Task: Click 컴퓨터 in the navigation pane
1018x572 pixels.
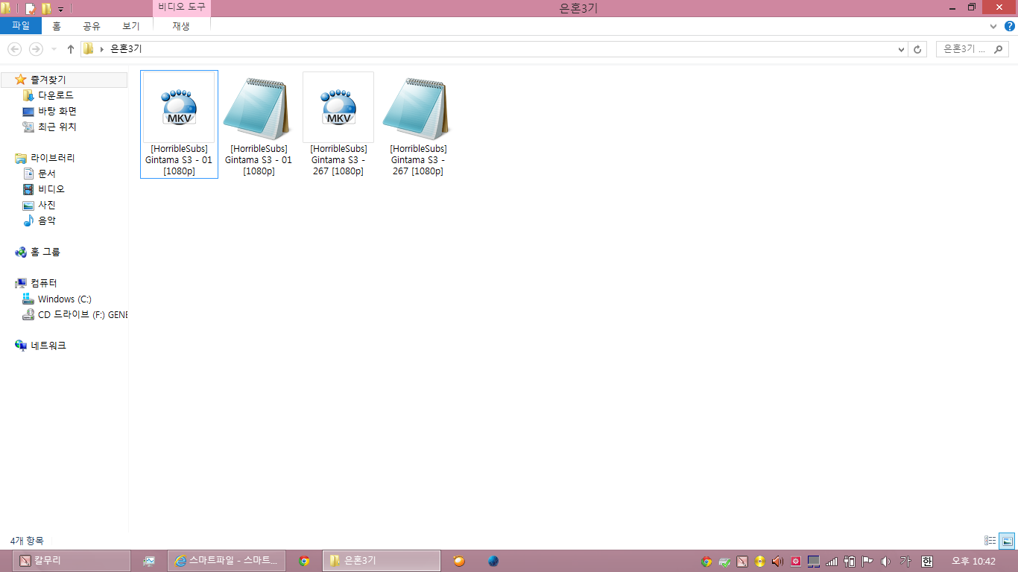Action: click(x=43, y=283)
